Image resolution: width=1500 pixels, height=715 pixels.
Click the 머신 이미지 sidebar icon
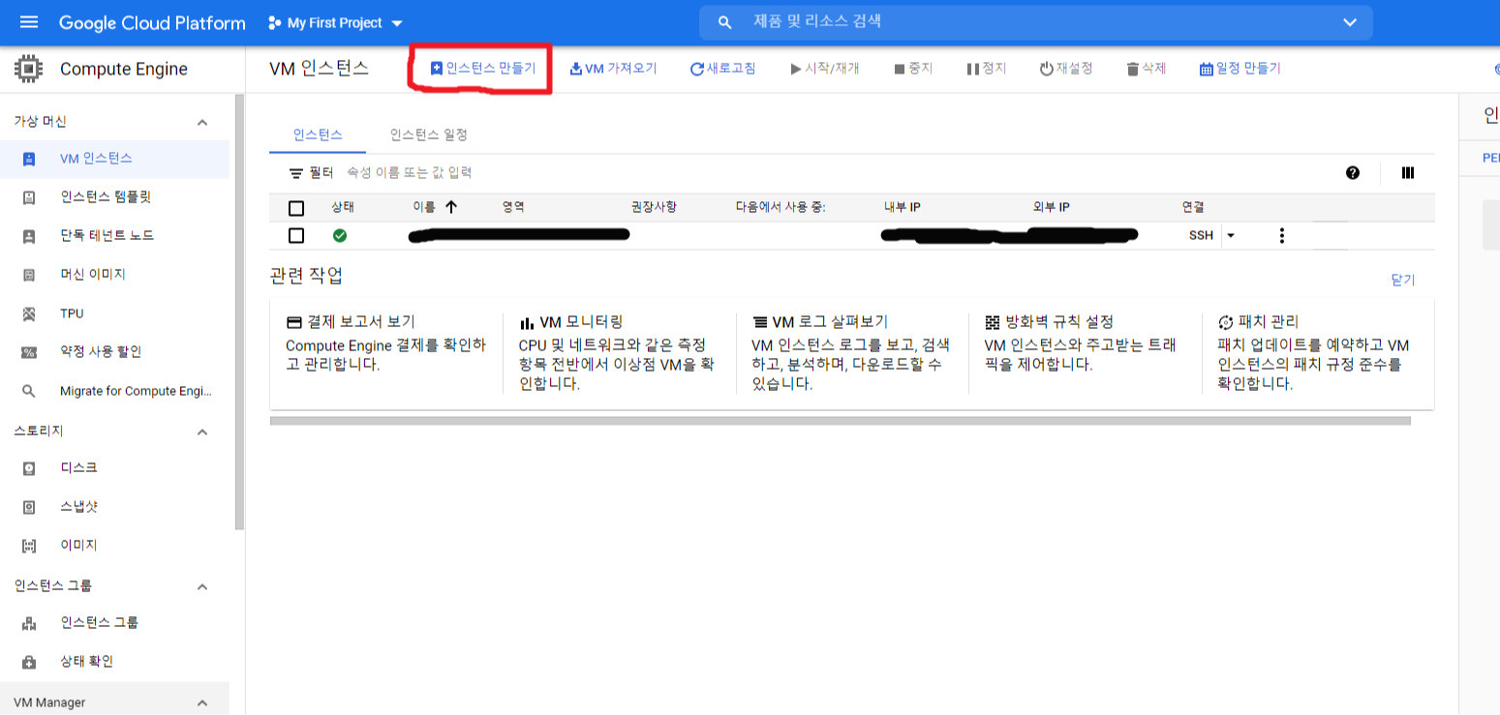[x=29, y=275]
